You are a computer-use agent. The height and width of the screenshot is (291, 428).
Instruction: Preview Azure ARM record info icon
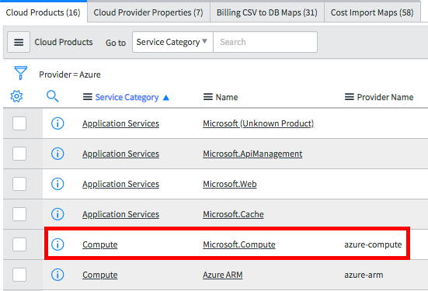57,275
